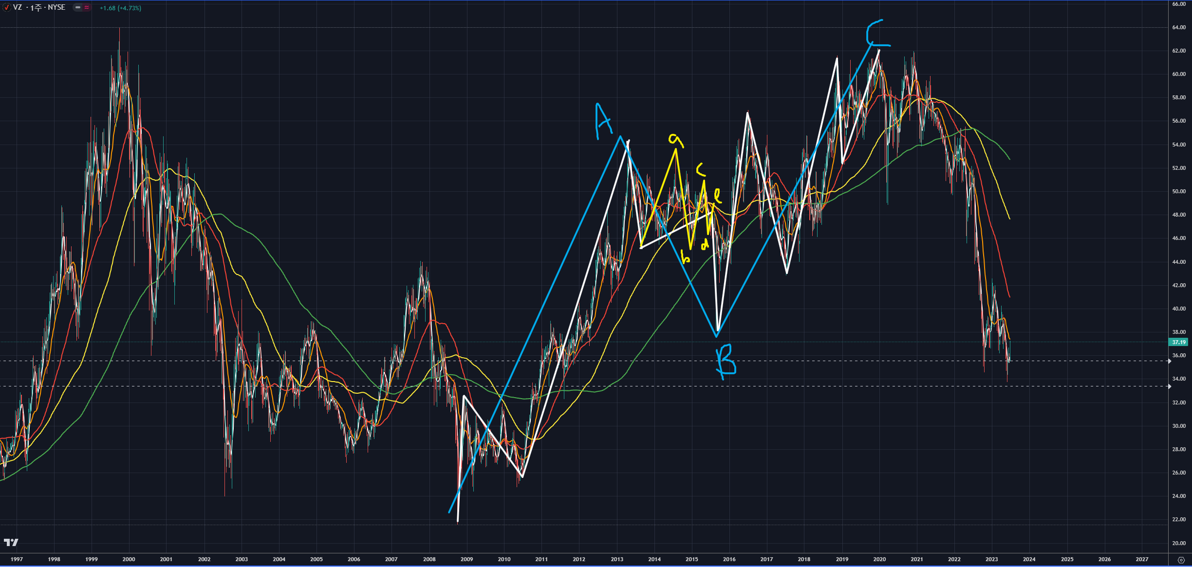Viewport: 1192px width, 567px height.
Task: Click the 37.19 current price label
Action: (x=1178, y=342)
